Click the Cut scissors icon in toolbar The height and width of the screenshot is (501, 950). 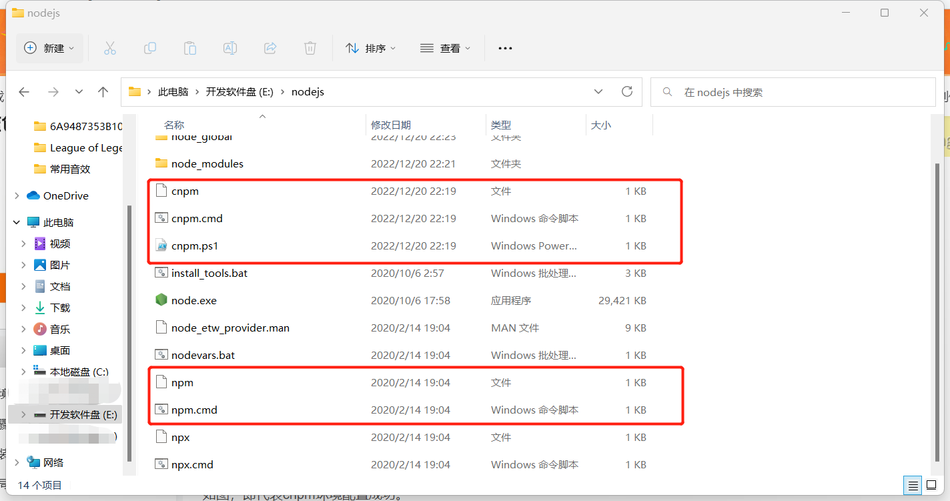pyautogui.click(x=110, y=48)
